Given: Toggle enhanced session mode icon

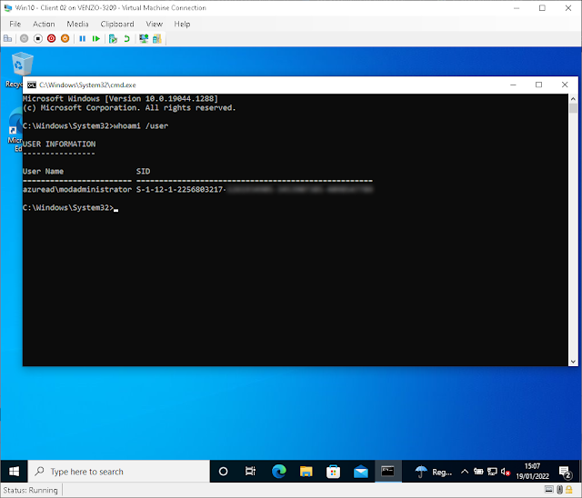Looking at the screenshot, I should tap(144, 38).
